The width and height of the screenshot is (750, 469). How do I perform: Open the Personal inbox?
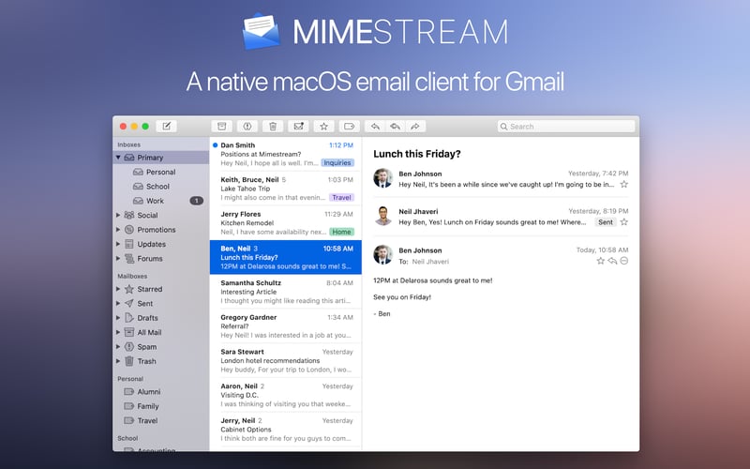tap(161, 172)
